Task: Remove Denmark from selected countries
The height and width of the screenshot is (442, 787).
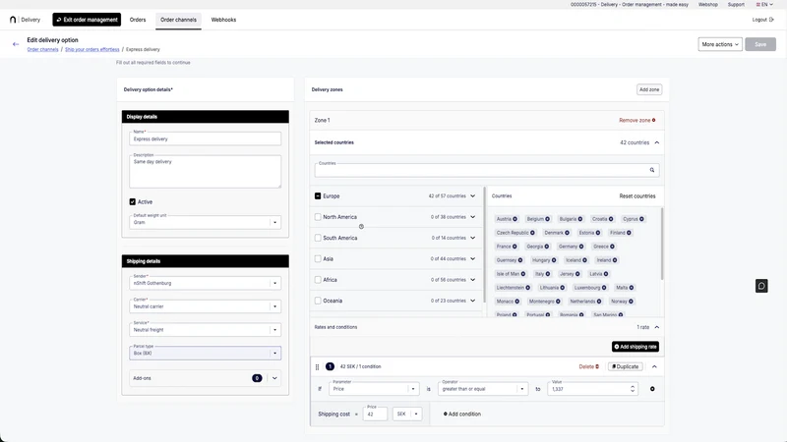Action: 568,233
